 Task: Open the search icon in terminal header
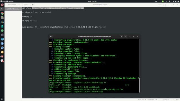pyautogui.click(x=51, y=36)
